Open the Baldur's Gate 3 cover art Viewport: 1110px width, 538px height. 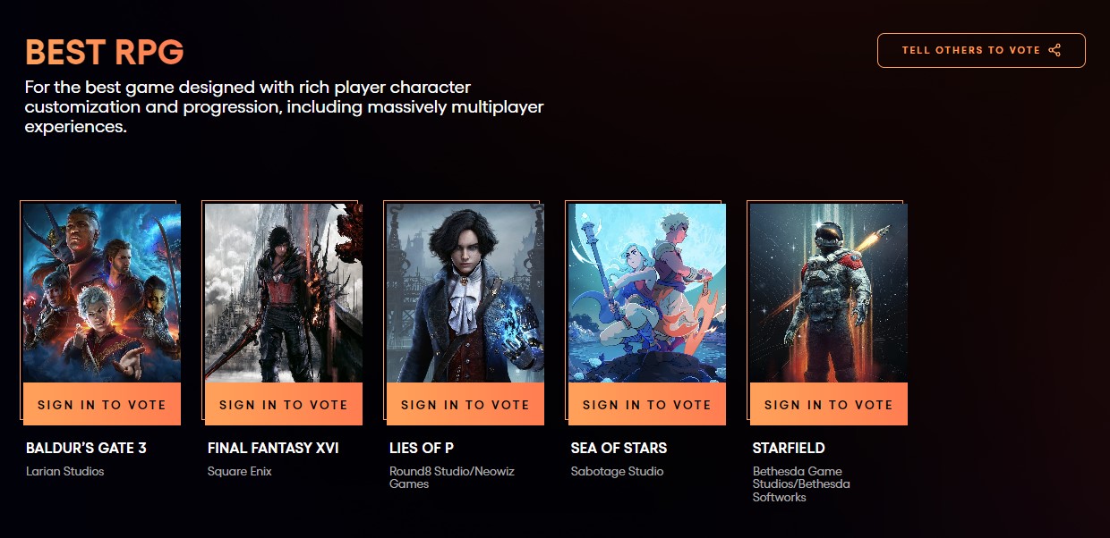point(102,293)
